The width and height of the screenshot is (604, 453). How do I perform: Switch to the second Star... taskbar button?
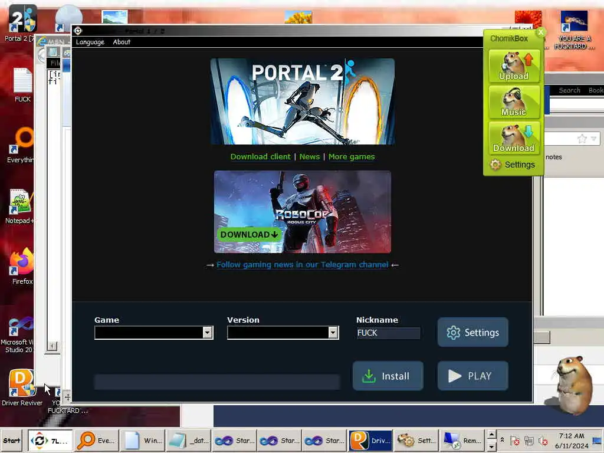(x=278, y=441)
